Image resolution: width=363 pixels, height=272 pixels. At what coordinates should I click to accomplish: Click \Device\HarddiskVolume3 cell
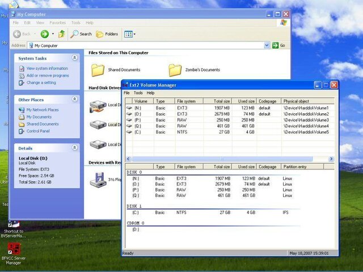point(306,120)
